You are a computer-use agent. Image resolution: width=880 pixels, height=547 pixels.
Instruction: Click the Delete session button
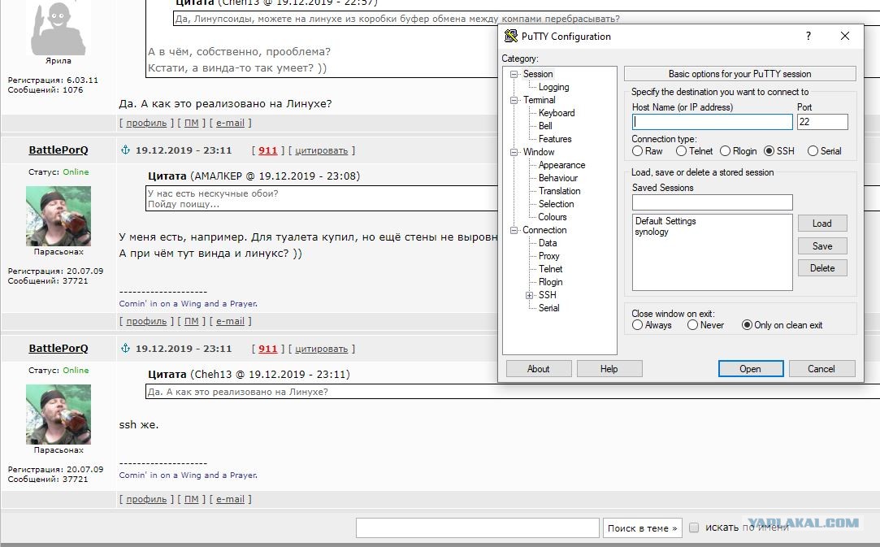coord(822,268)
